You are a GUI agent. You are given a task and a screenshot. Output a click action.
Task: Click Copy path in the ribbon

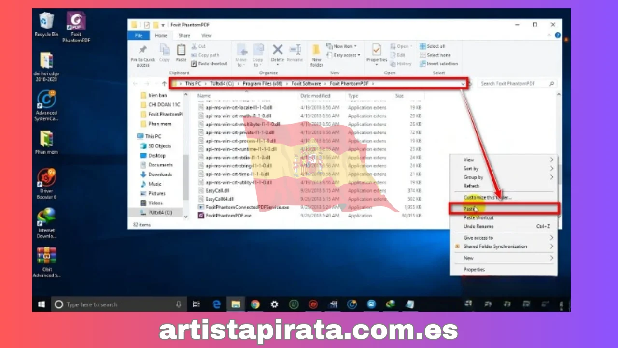205,55
